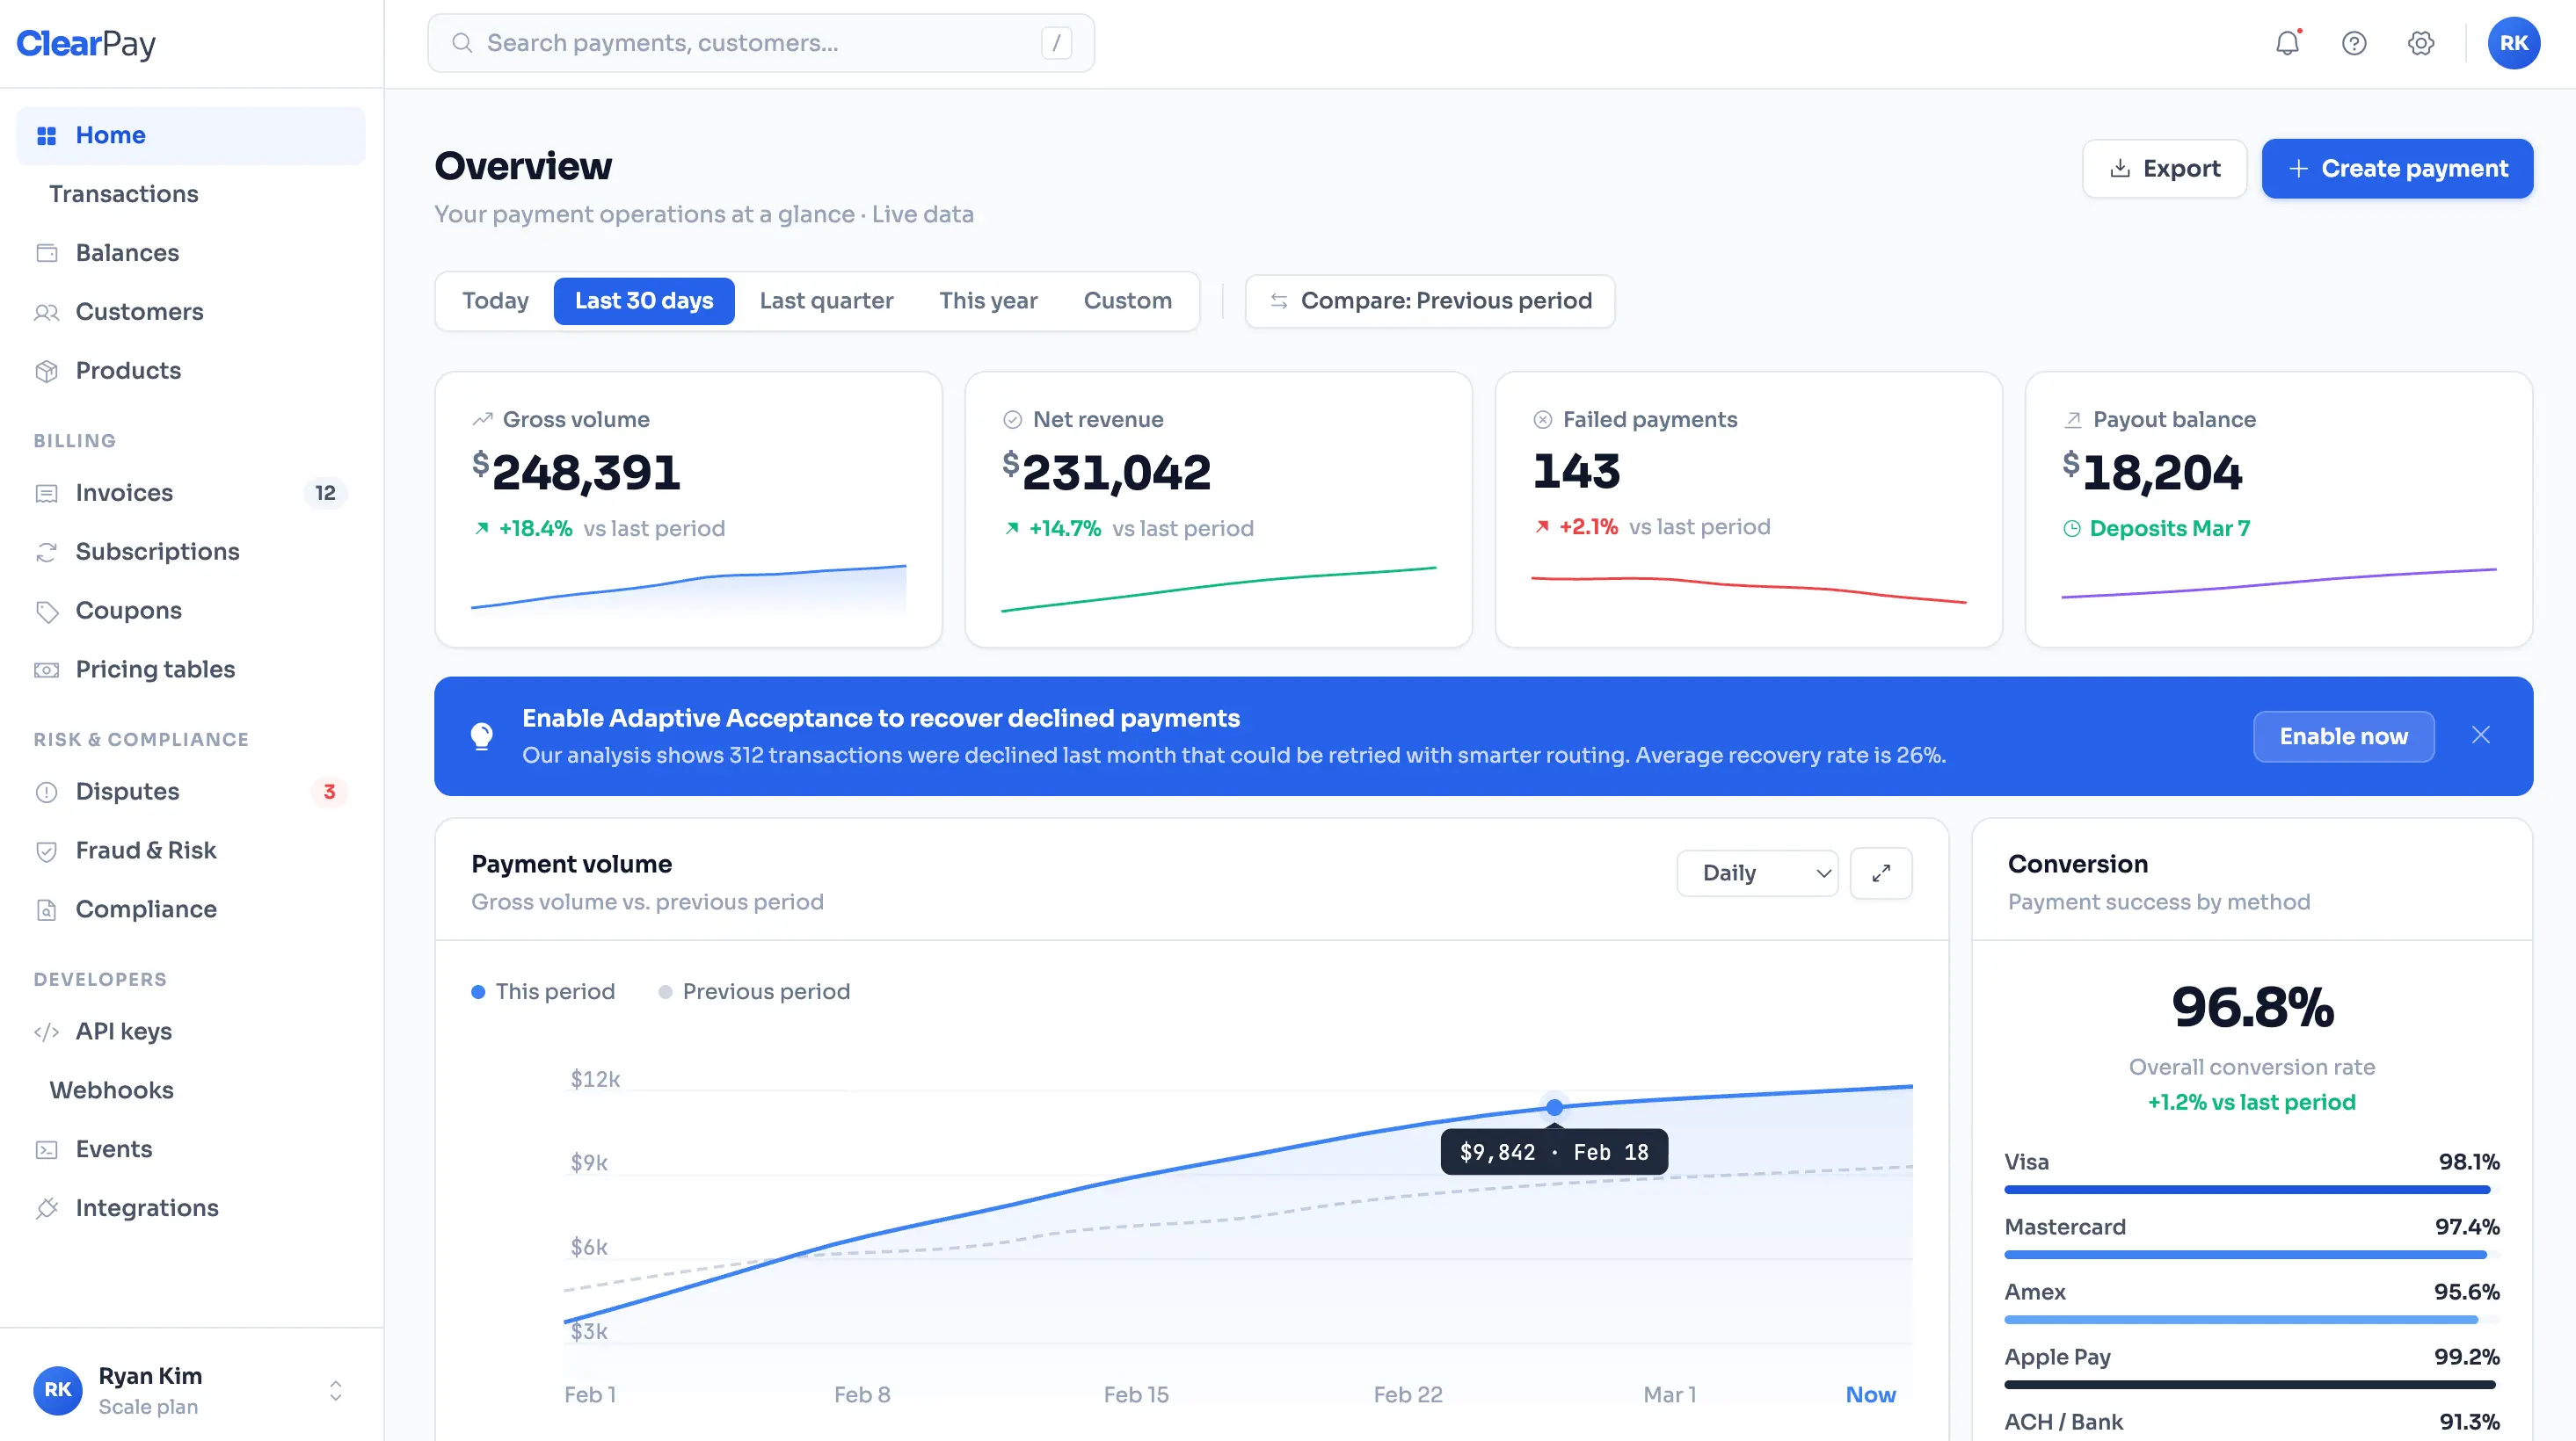Click the Create payment button
The width and height of the screenshot is (2576, 1441).
pyautogui.click(x=2397, y=168)
